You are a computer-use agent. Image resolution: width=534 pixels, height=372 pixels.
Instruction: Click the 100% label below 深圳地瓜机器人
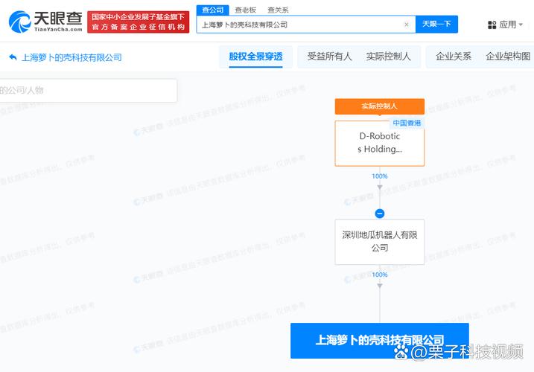380,275
